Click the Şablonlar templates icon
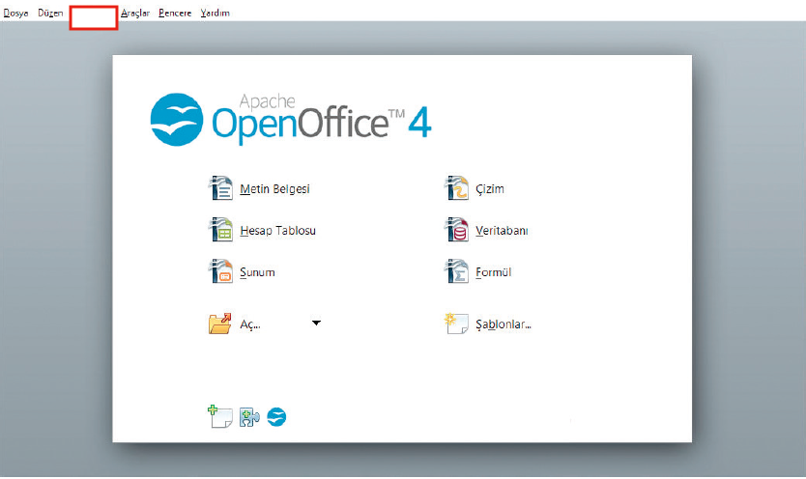The width and height of the screenshot is (806, 479). click(456, 324)
